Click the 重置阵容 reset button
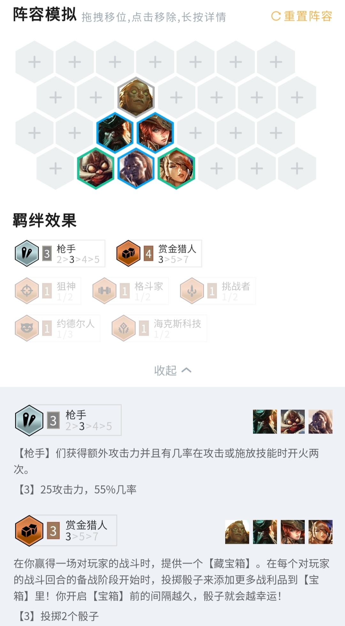Image resolution: width=345 pixels, height=626 pixels. [x=302, y=16]
